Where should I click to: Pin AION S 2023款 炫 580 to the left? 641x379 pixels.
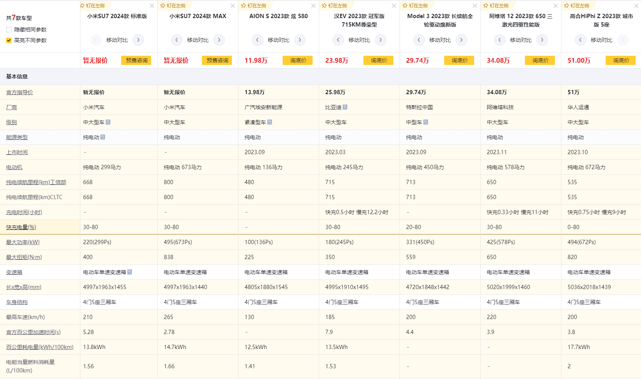pyautogui.click(x=254, y=6)
